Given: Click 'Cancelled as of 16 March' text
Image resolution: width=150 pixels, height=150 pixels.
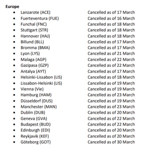Looking at the screenshot, I should 111,18.
